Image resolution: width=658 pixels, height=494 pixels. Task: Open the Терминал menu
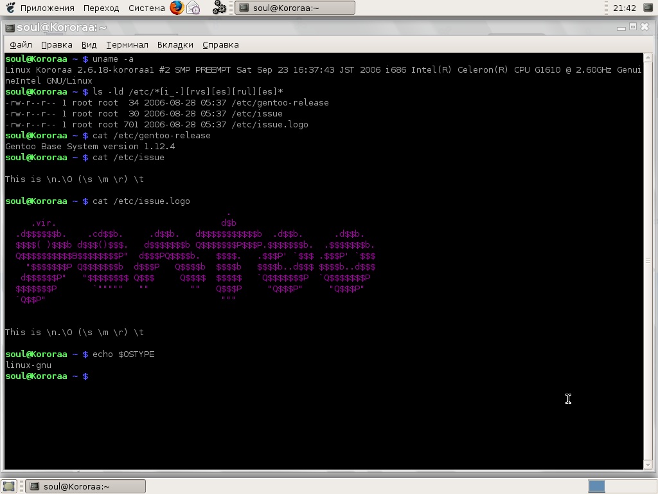click(127, 44)
